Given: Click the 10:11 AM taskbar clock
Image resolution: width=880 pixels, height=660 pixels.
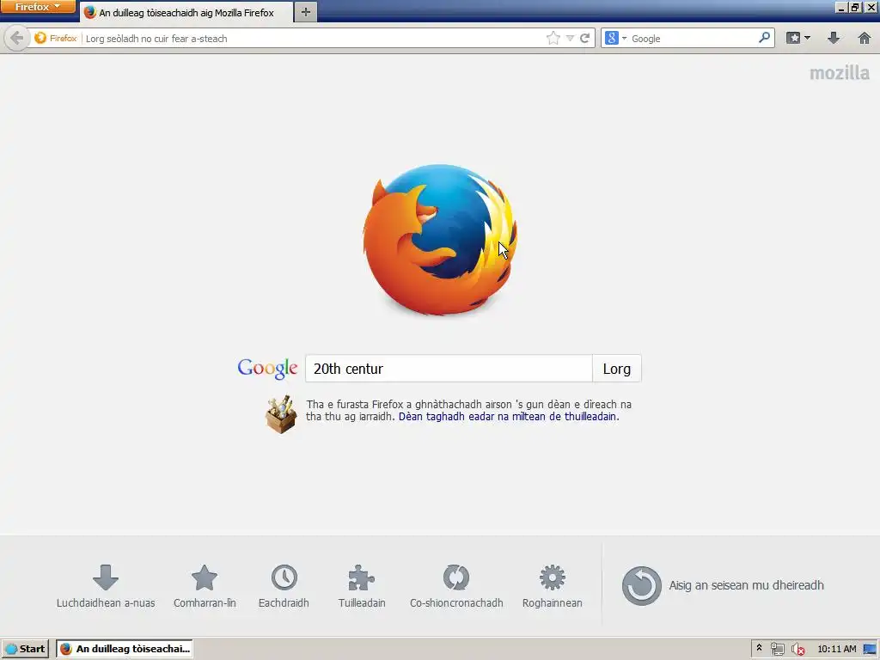Looking at the screenshot, I should click(837, 650).
